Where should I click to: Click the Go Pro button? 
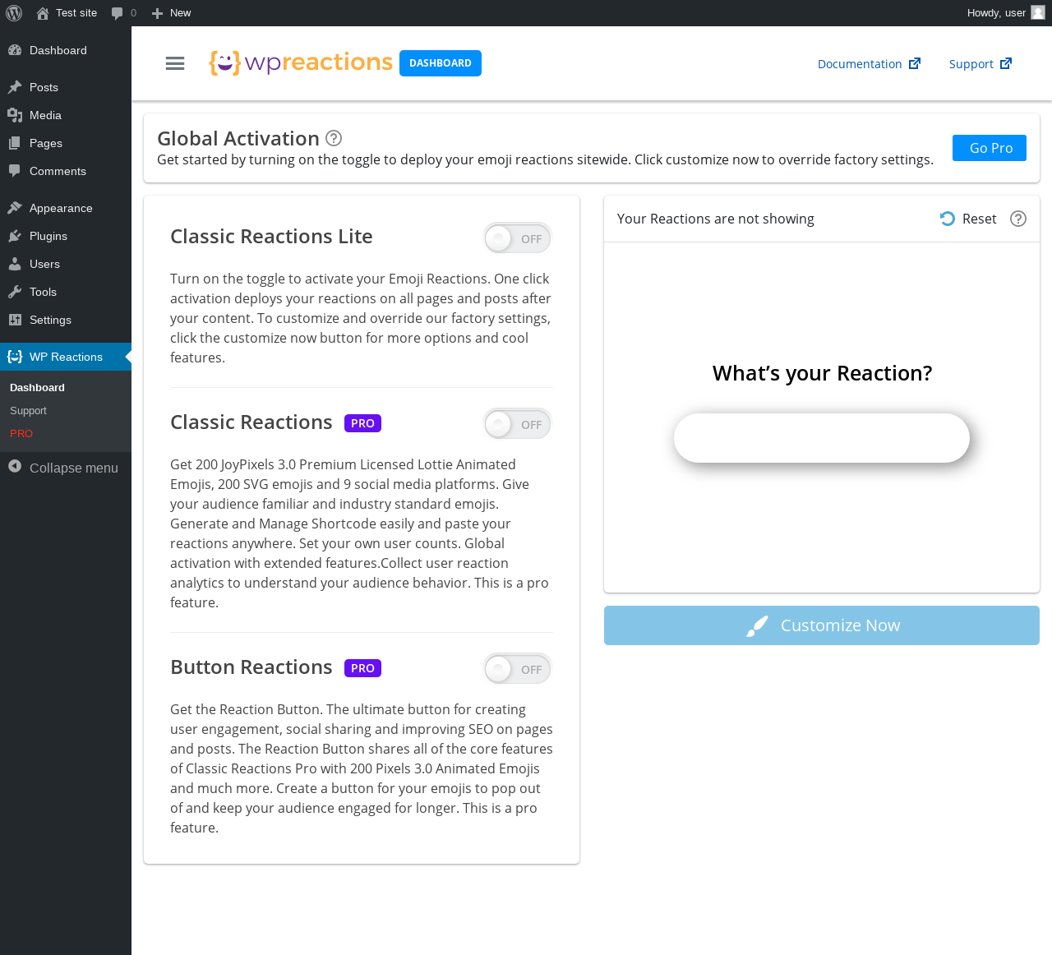[x=990, y=148]
